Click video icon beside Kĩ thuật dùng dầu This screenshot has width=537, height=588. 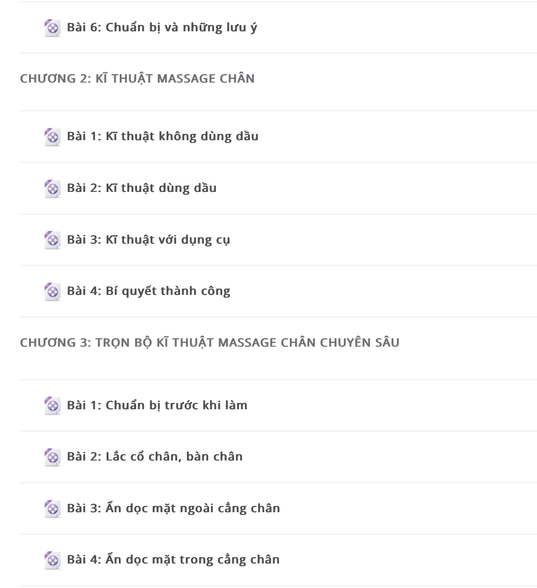pyautogui.click(x=52, y=189)
